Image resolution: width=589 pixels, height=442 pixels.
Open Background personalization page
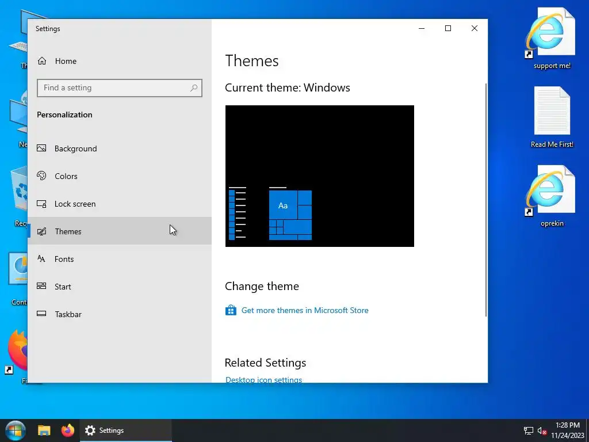pyautogui.click(x=120, y=148)
